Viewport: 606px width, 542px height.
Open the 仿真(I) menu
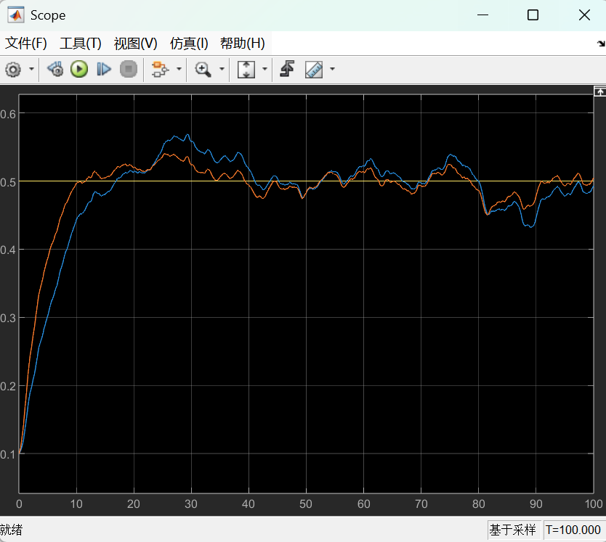[x=189, y=44]
